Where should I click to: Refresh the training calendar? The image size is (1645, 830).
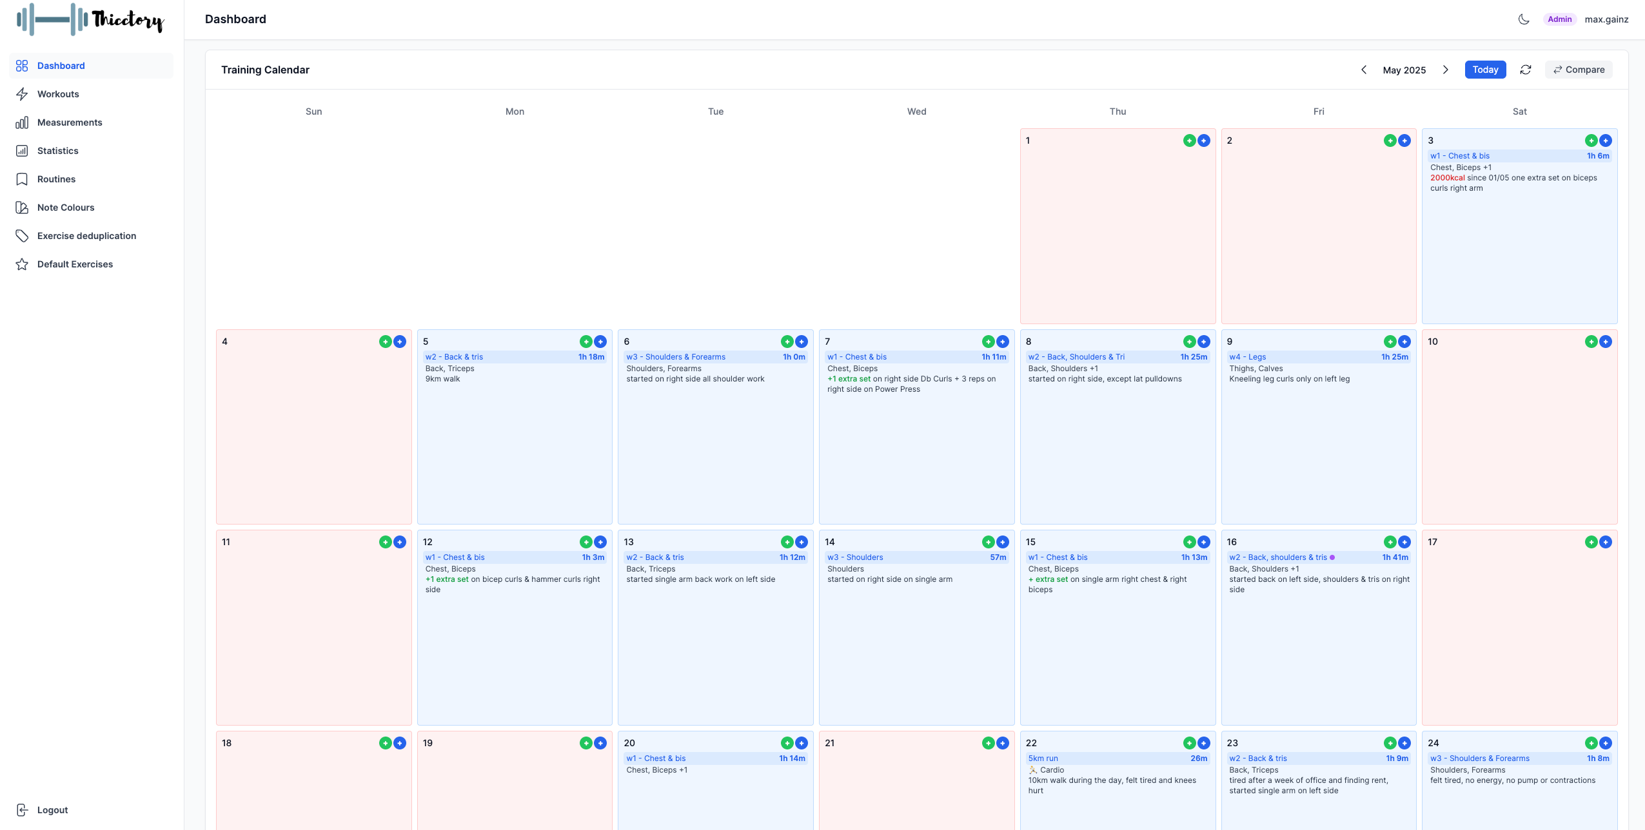coord(1525,70)
